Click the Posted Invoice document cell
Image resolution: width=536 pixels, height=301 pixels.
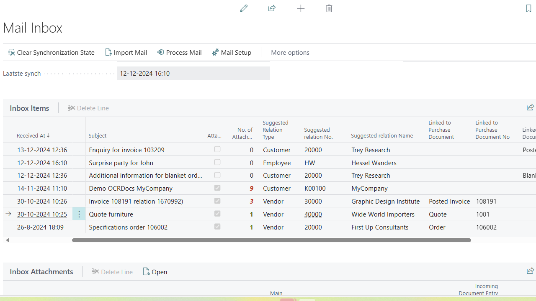coord(449,201)
